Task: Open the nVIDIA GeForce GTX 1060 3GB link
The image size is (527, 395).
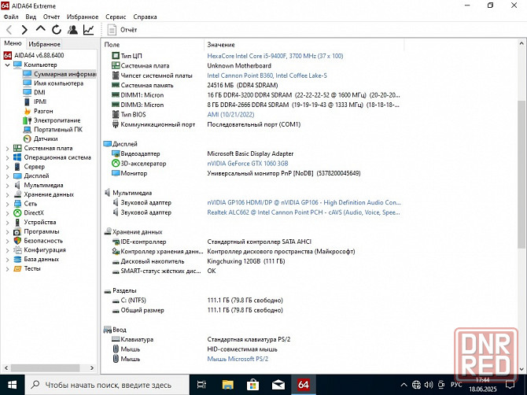Action: (x=248, y=164)
